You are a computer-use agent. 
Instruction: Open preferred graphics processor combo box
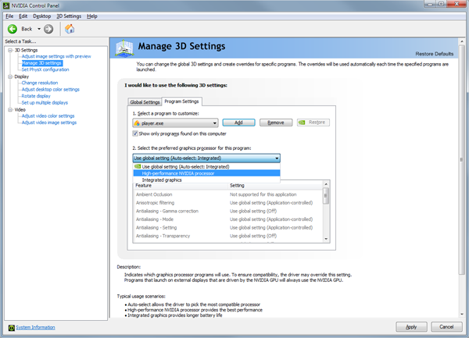pos(206,158)
